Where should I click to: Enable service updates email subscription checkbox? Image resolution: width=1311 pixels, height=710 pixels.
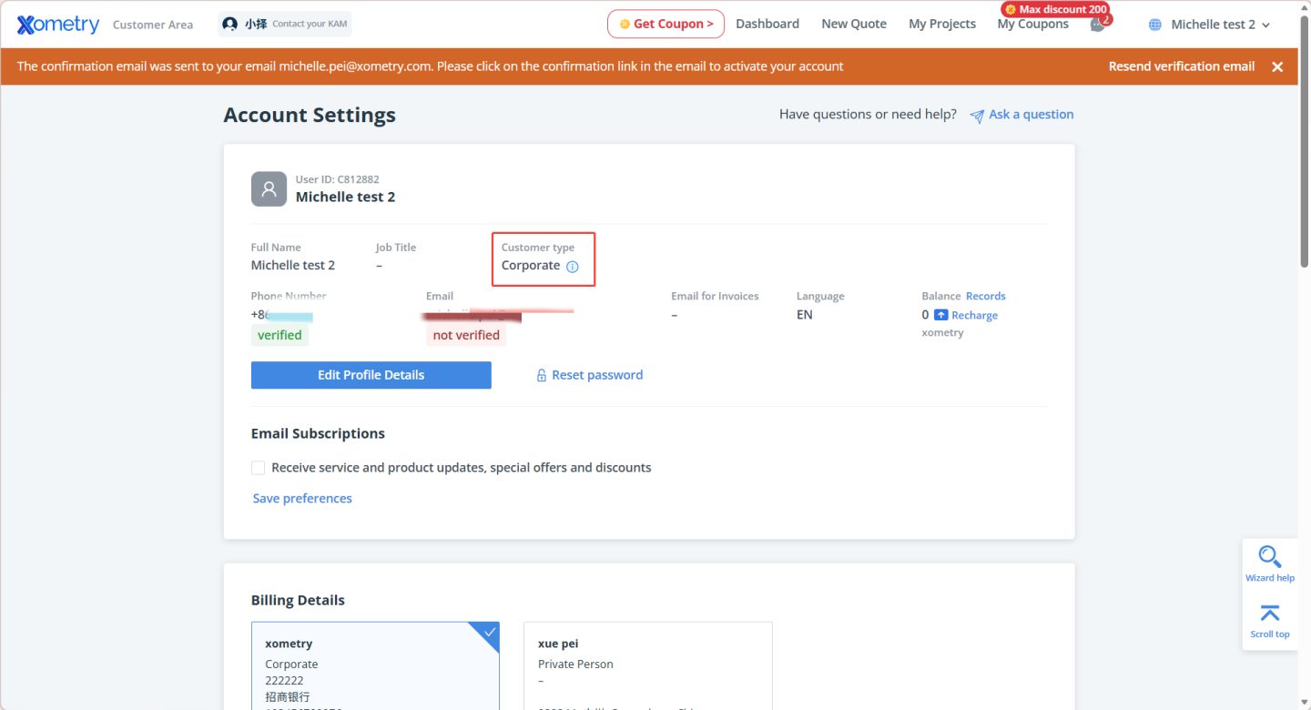[259, 468]
